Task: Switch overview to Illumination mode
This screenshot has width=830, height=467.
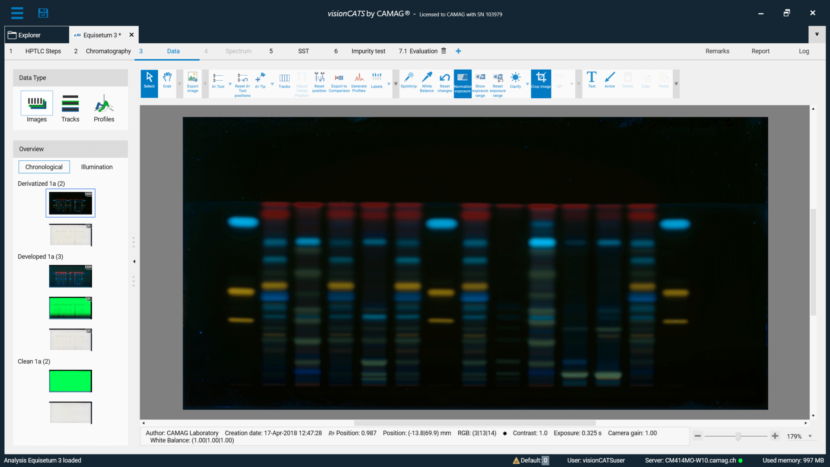Action: (97, 167)
